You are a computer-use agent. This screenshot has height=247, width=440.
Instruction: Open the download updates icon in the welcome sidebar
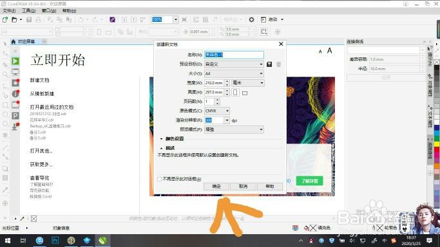(x=15, y=127)
